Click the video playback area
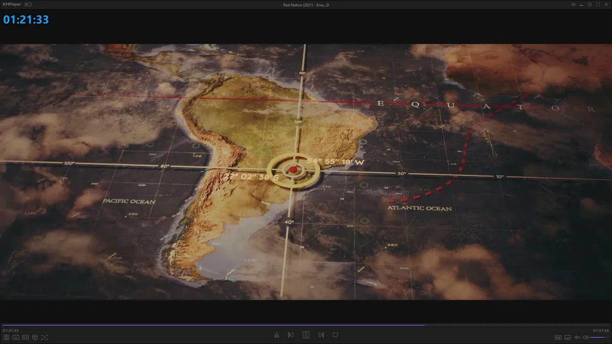The image size is (612, 344). point(306,172)
